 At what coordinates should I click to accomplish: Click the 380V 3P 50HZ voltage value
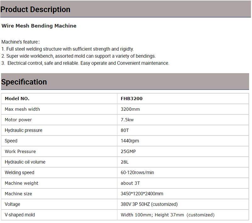(149, 204)
